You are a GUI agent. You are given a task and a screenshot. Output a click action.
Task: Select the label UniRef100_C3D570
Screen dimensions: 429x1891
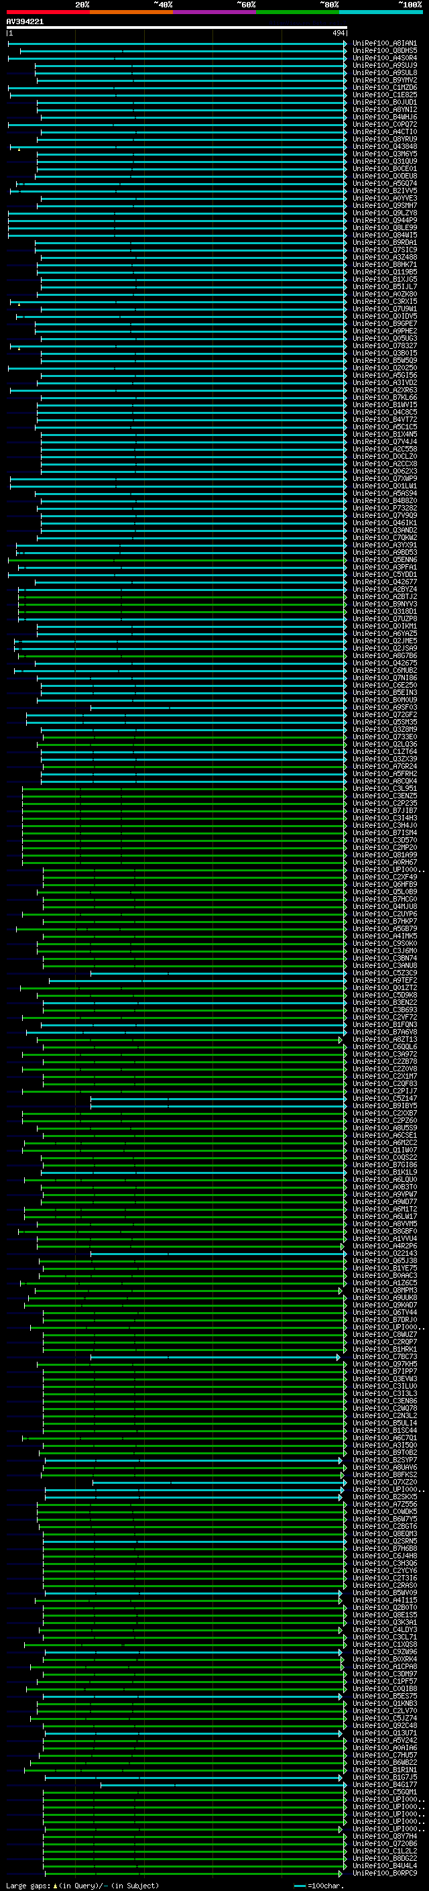pos(384,840)
